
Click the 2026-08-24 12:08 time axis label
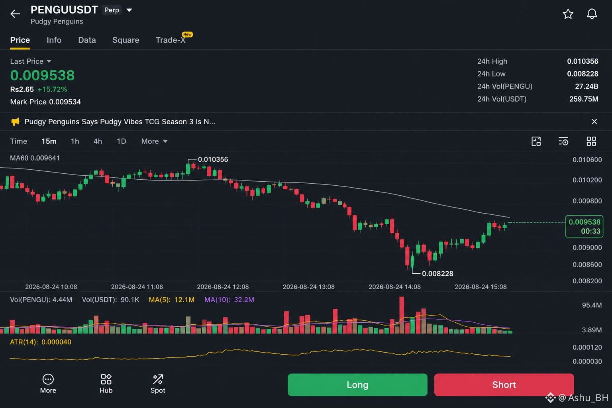tap(223, 287)
